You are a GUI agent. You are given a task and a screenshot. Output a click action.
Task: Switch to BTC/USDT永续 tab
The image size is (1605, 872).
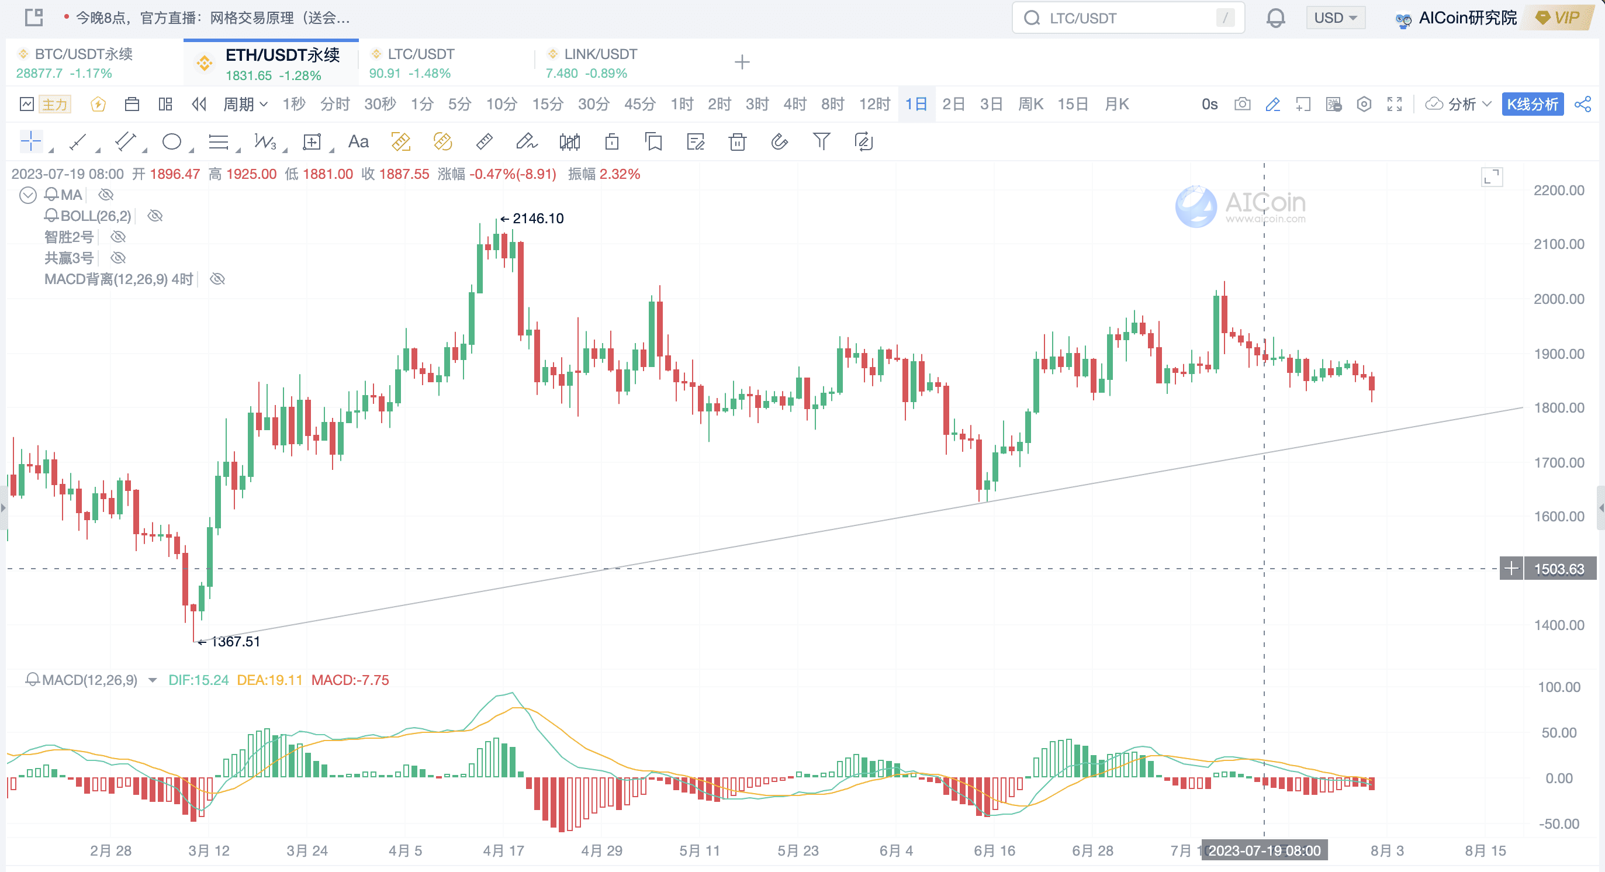coord(94,63)
